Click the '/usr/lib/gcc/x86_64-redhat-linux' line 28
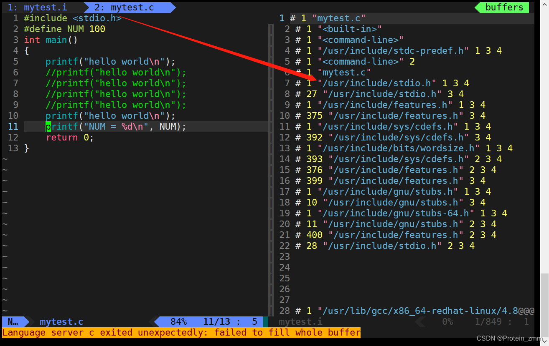This screenshot has width=549, height=346. [x=415, y=311]
